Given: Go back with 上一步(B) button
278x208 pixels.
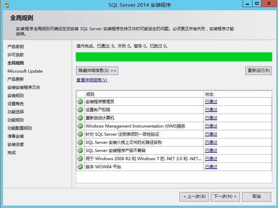Looking at the screenshot, I should tap(194, 196).
